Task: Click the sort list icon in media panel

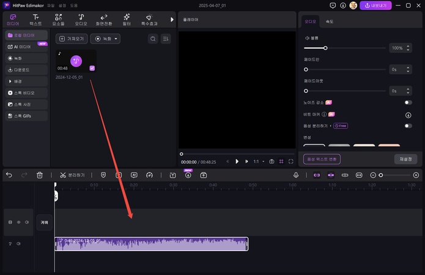Action: [x=166, y=38]
